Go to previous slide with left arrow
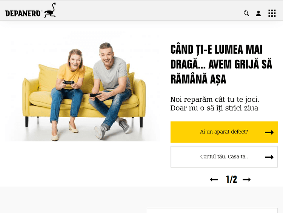283x213 pixels. point(214,180)
